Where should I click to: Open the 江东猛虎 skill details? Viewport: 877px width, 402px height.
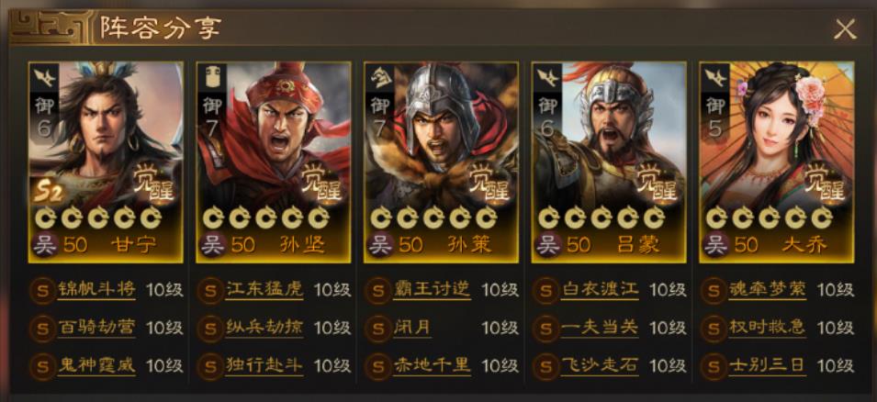point(264,290)
